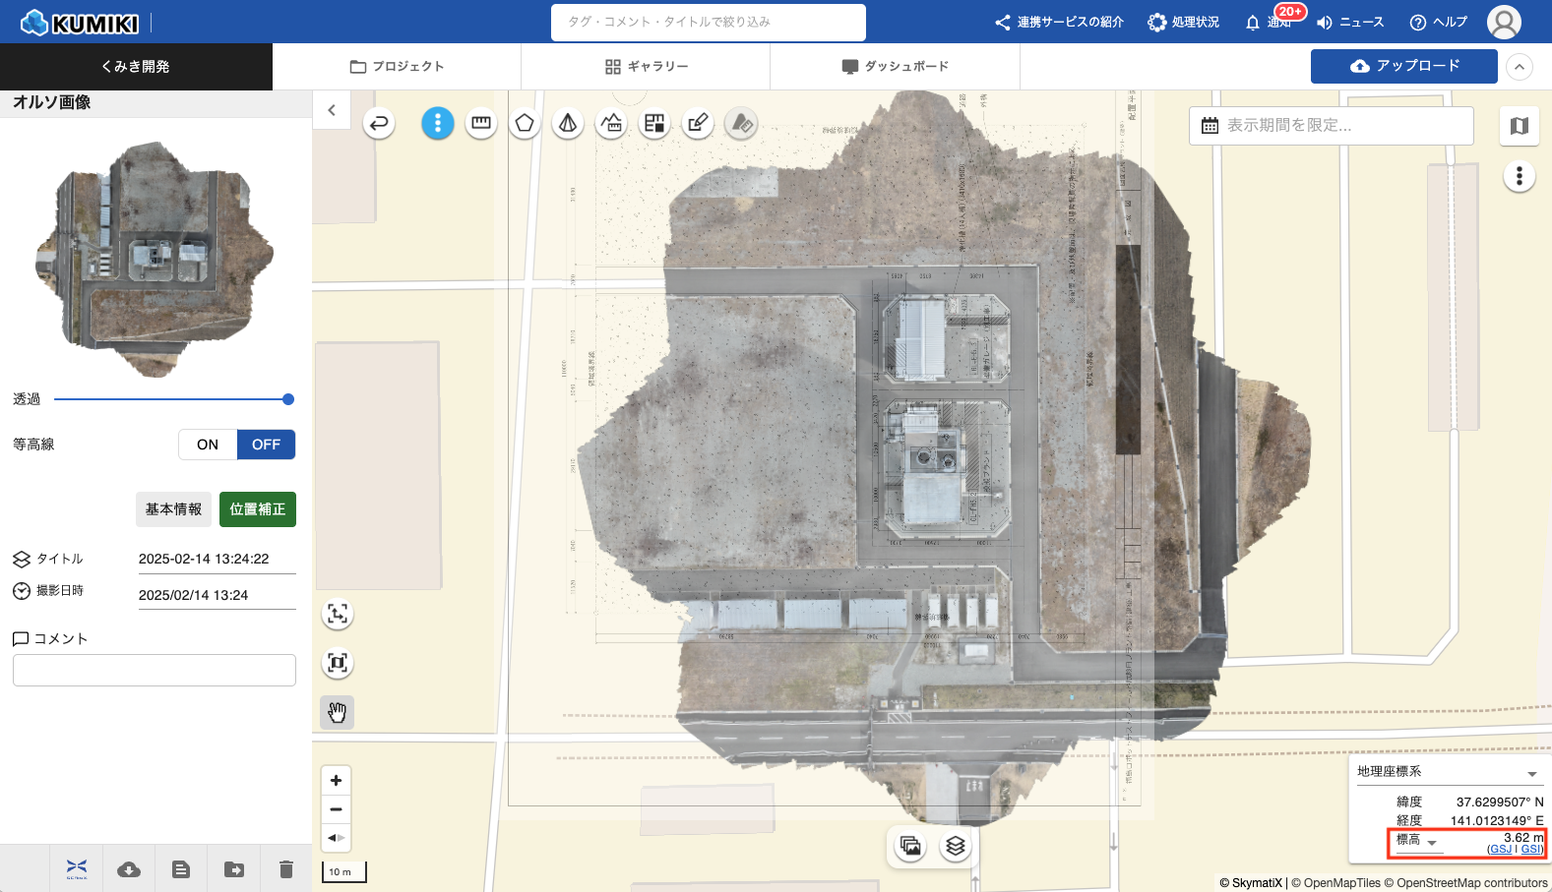
Task: Click the trash delete icon
Action: coord(286,869)
